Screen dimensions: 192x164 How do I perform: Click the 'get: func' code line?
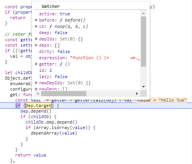[21, 95]
